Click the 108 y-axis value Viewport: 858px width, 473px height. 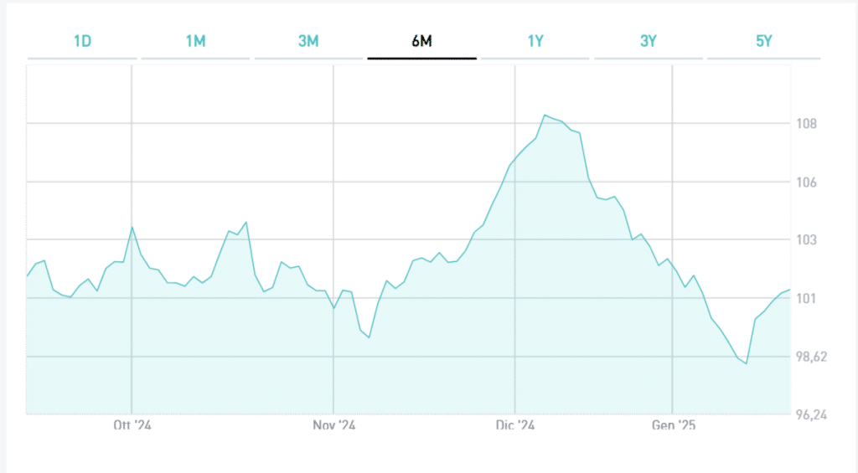tap(806, 124)
